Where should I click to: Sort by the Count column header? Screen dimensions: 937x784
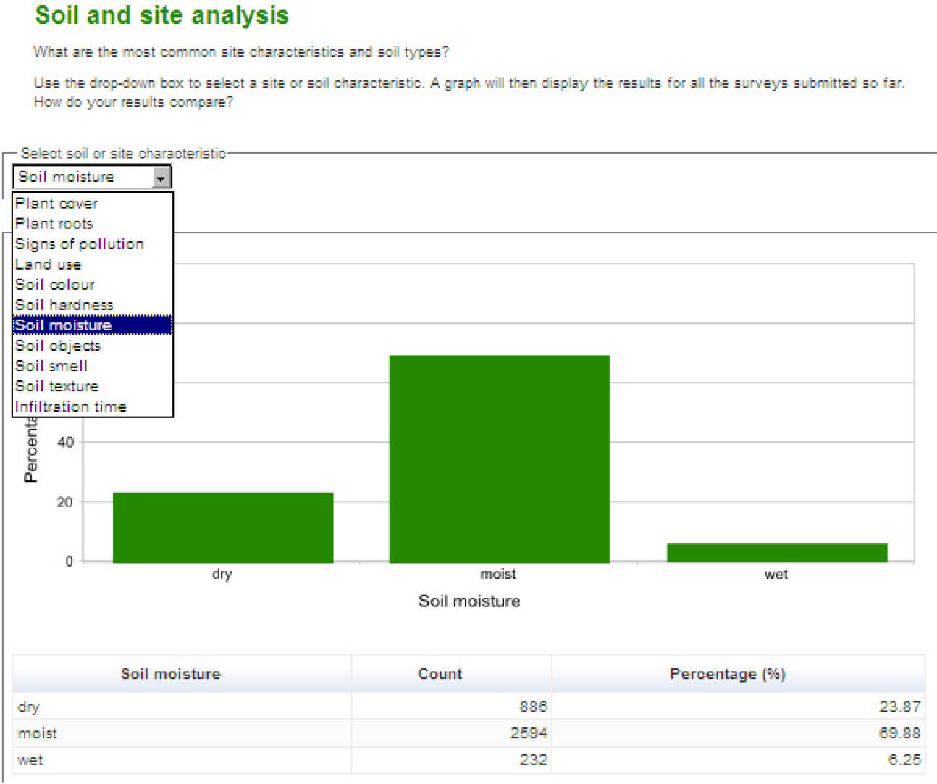tap(440, 674)
